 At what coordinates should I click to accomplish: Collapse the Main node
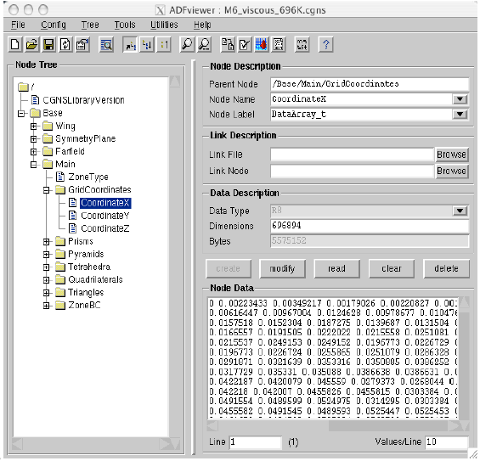click(34, 165)
